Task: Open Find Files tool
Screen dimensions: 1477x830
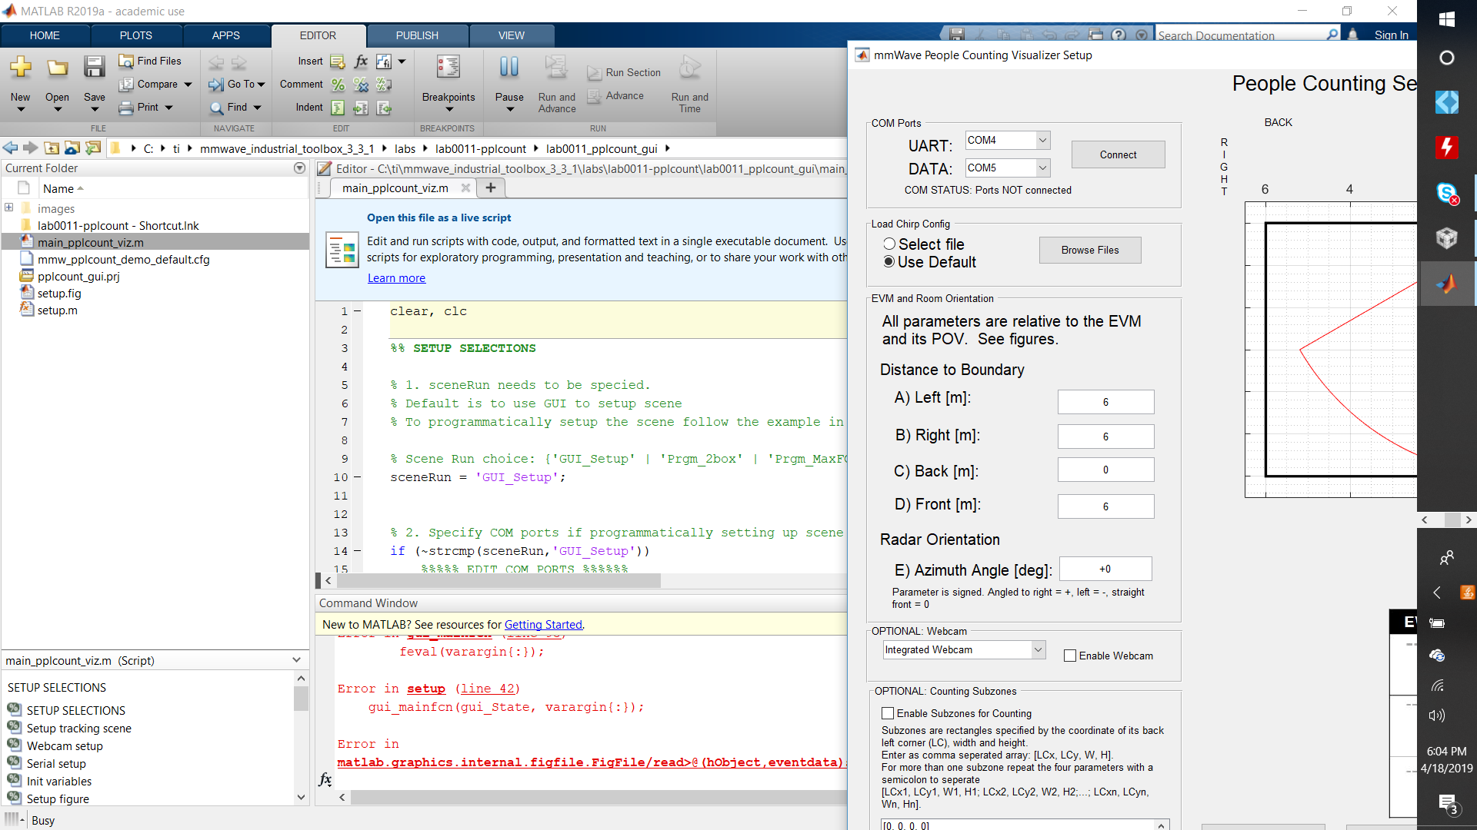Action: pos(151,61)
